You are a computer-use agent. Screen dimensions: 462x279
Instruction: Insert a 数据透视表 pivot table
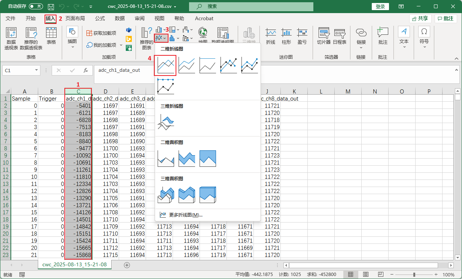[x=11, y=39]
